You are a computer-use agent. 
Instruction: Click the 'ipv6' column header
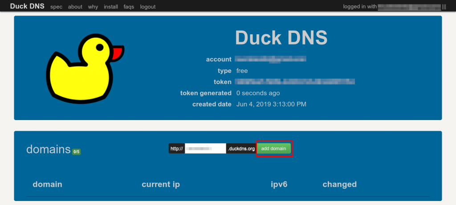279,185
